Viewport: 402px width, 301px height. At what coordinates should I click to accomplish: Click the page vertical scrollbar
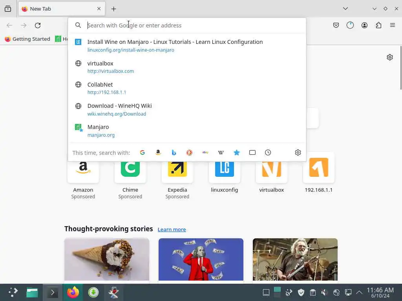401,68
